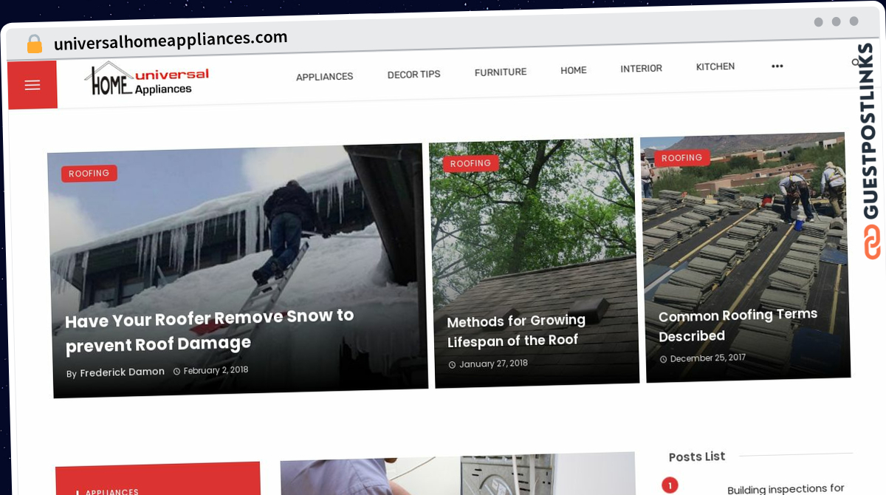Click the February 2, 2018 clock icon
This screenshot has width=886, height=495.
pyautogui.click(x=176, y=372)
